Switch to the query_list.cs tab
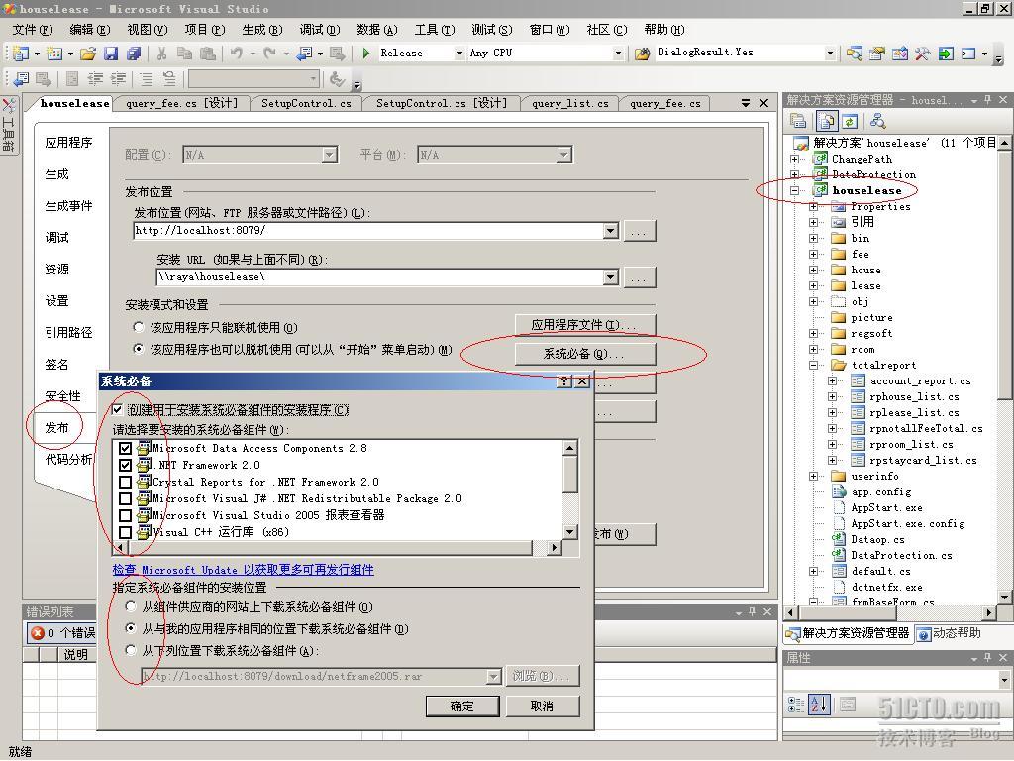The height and width of the screenshot is (761, 1014). (569, 103)
